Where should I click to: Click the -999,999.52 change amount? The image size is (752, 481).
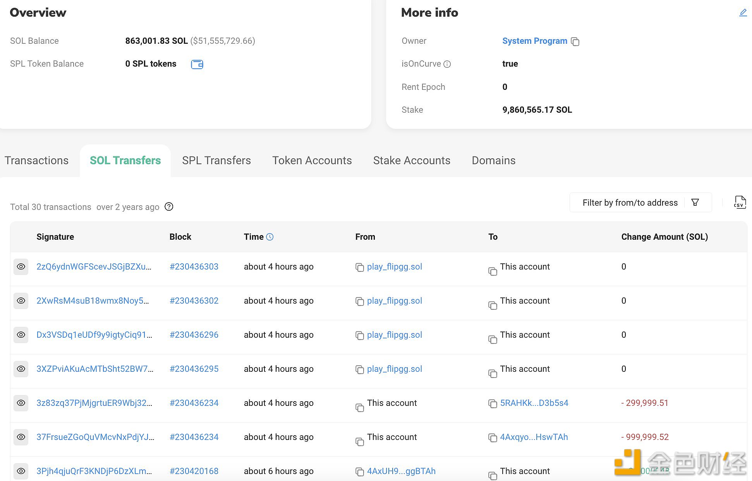pos(645,437)
